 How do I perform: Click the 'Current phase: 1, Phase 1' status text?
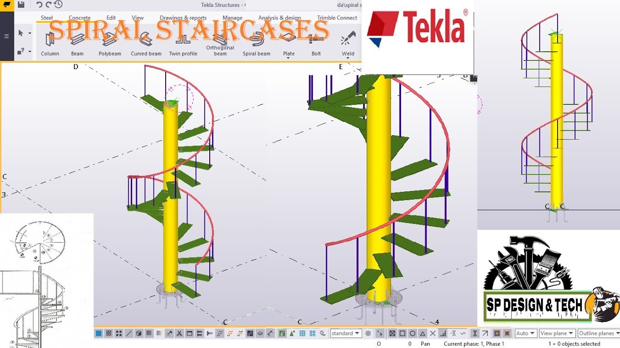(x=474, y=344)
